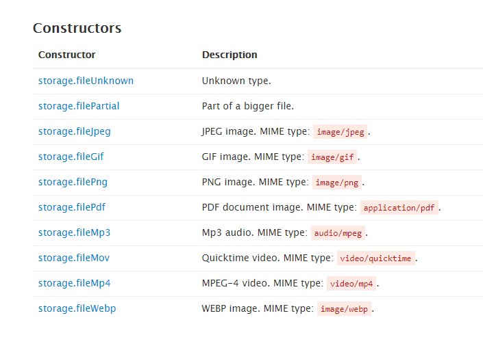Open the storage.fileMov constructor link
This screenshot has width=483, height=348.
[74, 258]
